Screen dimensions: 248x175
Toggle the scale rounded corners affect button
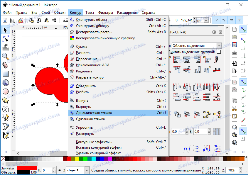tap(224, 20)
